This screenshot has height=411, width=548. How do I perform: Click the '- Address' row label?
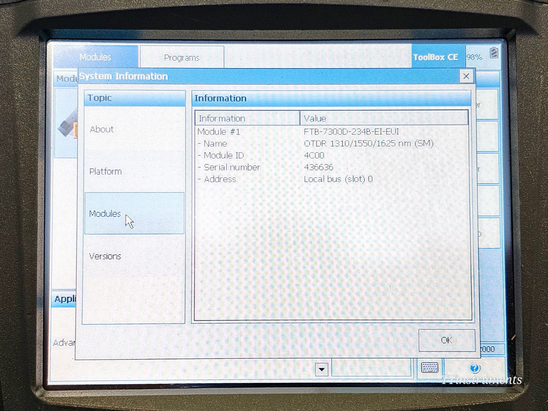pos(217,179)
